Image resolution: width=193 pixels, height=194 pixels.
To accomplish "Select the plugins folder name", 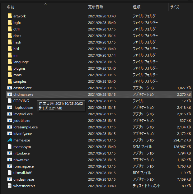I will pyautogui.click(x=19, y=68).
